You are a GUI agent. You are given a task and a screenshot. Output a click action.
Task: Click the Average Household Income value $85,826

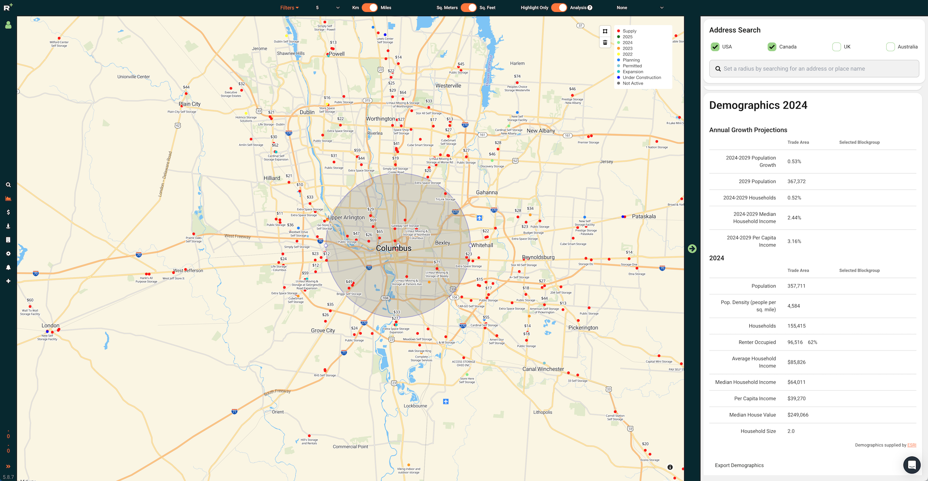coord(796,362)
